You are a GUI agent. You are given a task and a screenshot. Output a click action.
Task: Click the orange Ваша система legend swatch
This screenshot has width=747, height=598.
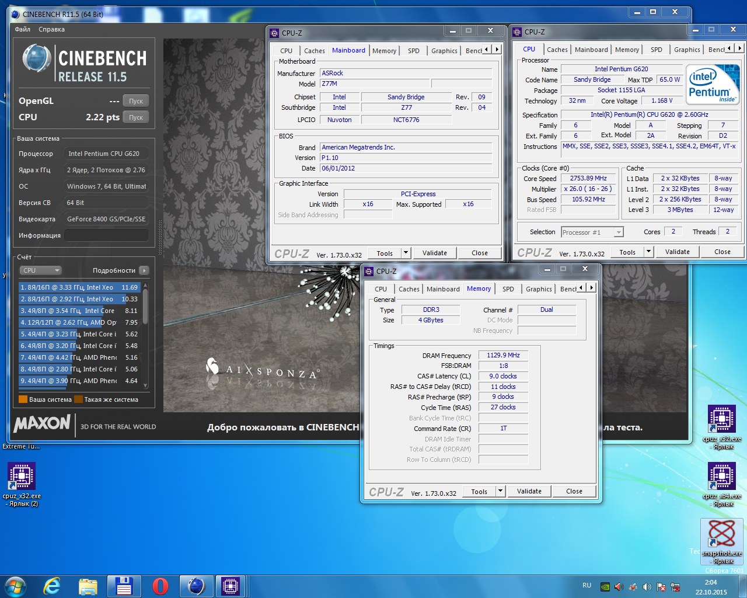click(x=23, y=399)
